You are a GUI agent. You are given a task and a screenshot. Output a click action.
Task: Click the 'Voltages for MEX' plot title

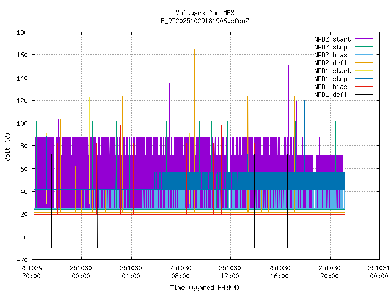[x=204, y=13]
